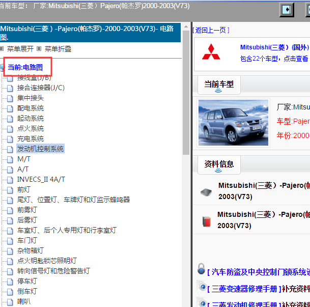Click document icon beside 前雾灯

pos(10,210)
